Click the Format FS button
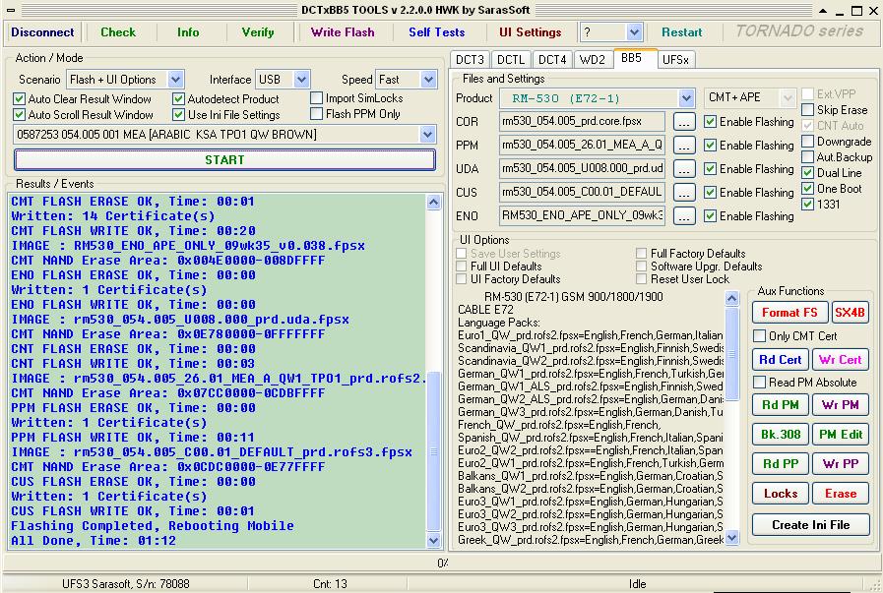Screen dimensions: 883x593 (x=789, y=313)
